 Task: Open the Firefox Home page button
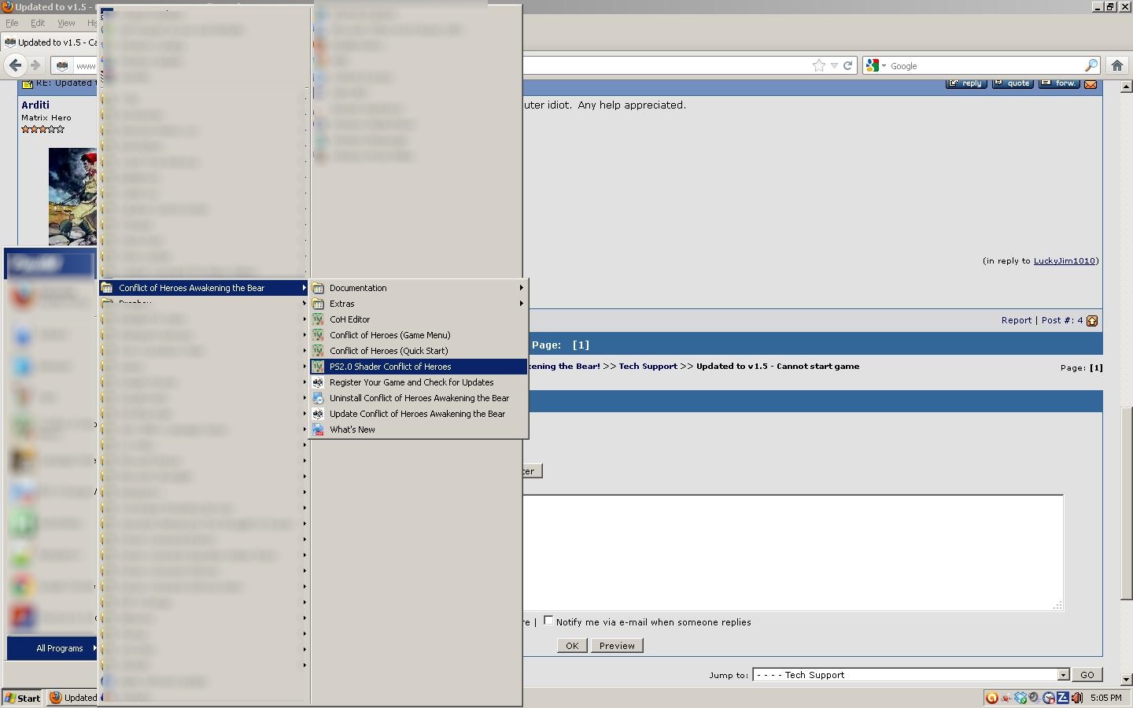[x=1116, y=65]
